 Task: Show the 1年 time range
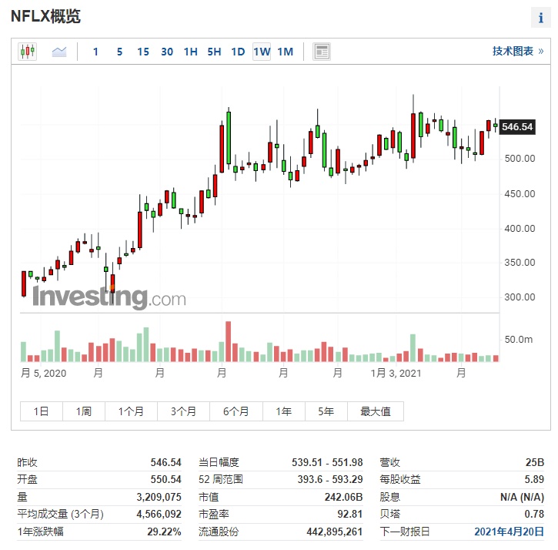(x=284, y=411)
